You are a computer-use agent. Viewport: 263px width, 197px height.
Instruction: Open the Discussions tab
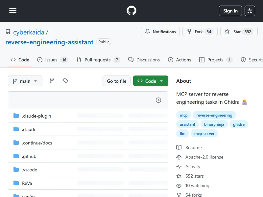[x=144, y=60]
